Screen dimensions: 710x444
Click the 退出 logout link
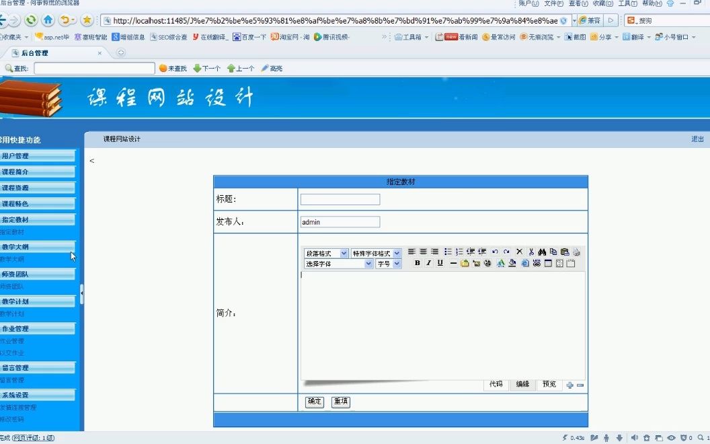[697, 139]
